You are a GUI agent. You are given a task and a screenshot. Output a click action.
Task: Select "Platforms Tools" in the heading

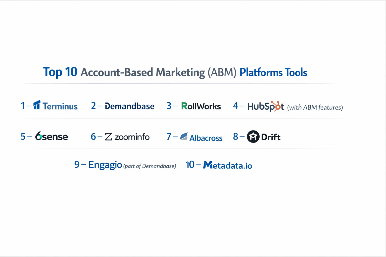pyautogui.click(x=273, y=73)
